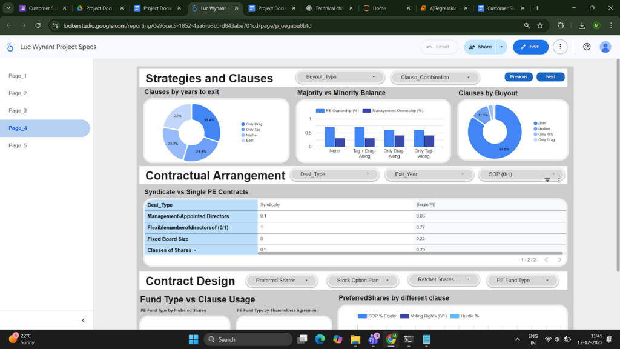The width and height of the screenshot is (620, 349).
Task: Navigate to Page_2 in sidebar
Action: (x=18, y=93)
